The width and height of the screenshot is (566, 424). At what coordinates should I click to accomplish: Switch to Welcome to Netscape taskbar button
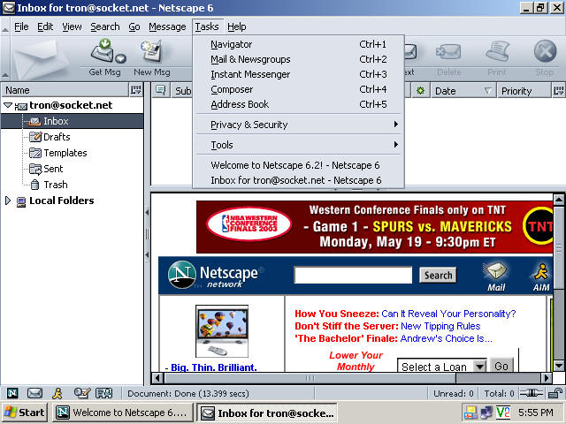pyautogui.click(x=123, y=413)
